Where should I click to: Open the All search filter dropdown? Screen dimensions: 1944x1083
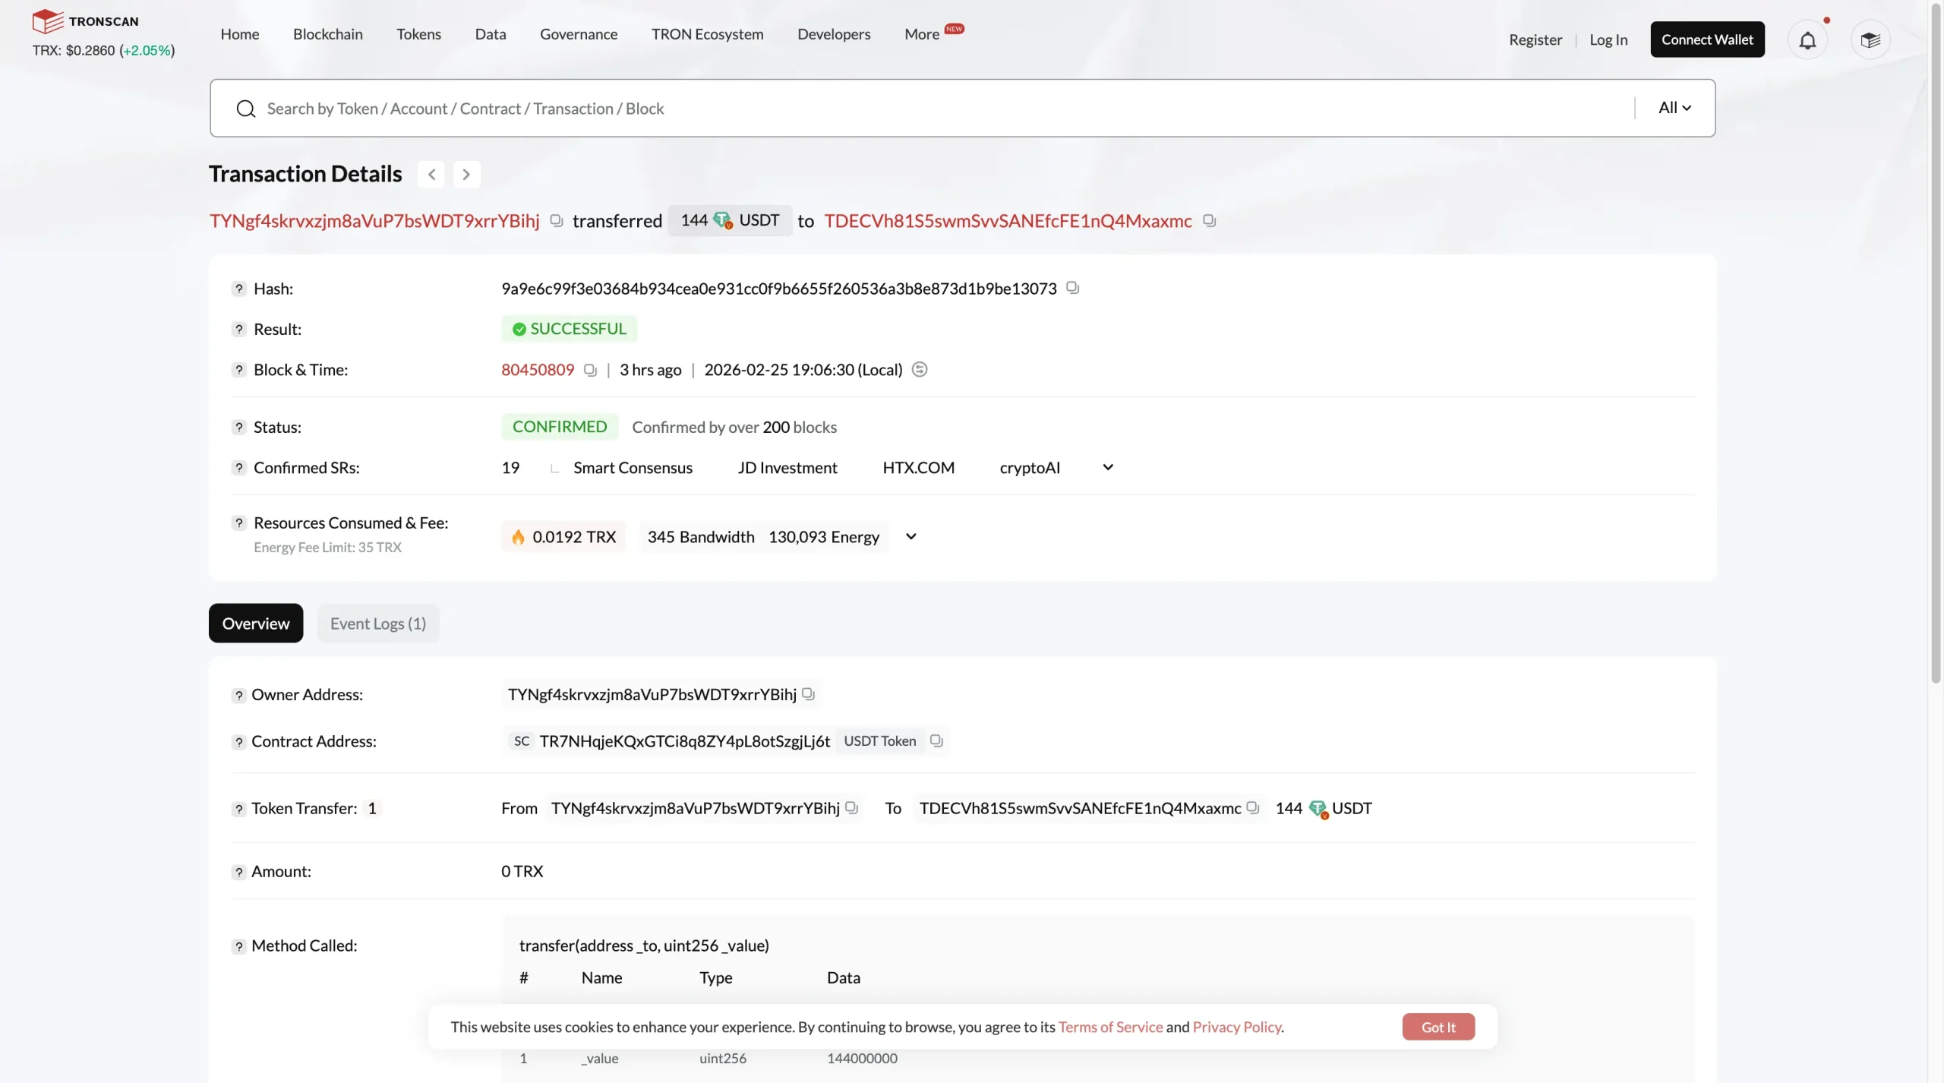point(1674,108)
